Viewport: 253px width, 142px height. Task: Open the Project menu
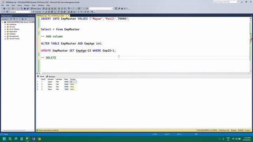tap(27, 5)
